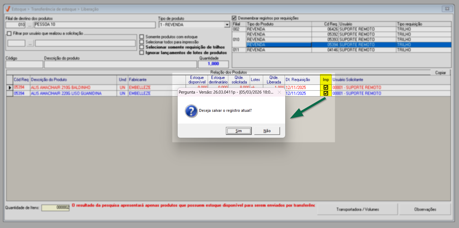
Task: Click the Quantidade field showing 1,000
Action: [213, 64]
